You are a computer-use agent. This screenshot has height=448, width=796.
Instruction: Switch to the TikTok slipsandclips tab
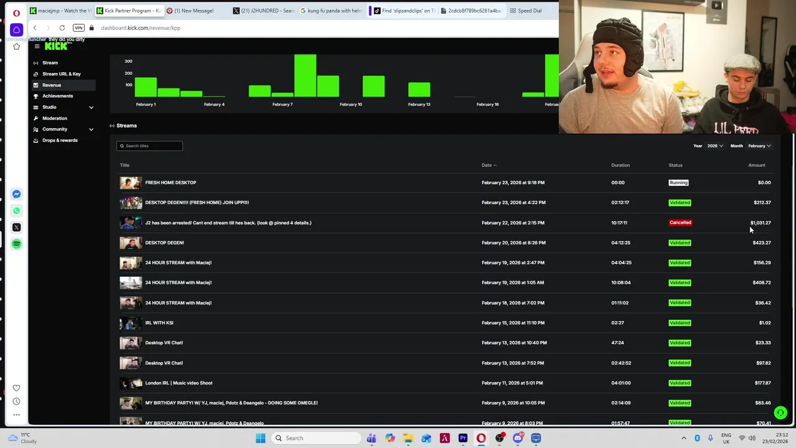click(x=404, y=11)
